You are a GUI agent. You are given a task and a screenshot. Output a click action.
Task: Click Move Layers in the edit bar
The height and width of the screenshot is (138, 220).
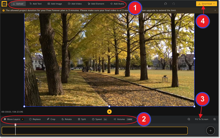[13, 119]
